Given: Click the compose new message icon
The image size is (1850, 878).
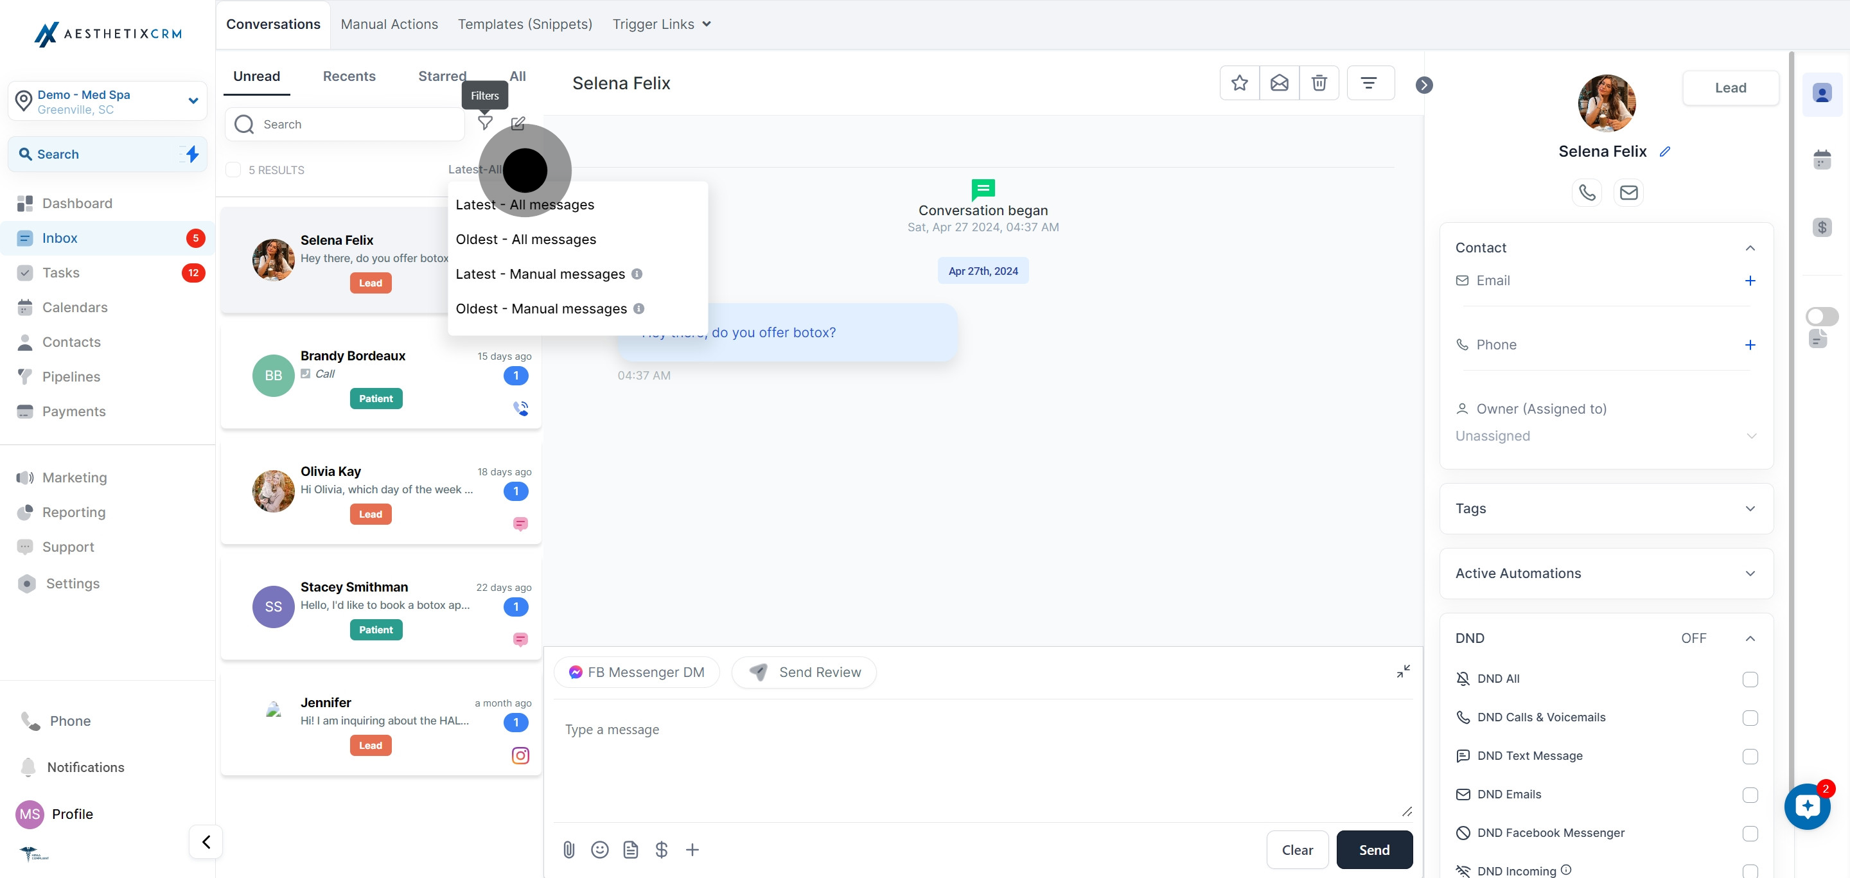Looking at the screenshot, I should [518, 123].
